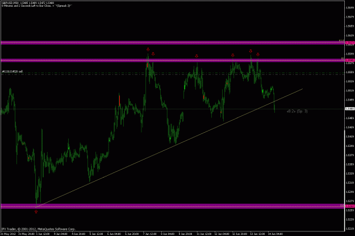Screen dimensions: 355x236
Task: Click the pink 1.5260 price tag
Action: point(350,206)
